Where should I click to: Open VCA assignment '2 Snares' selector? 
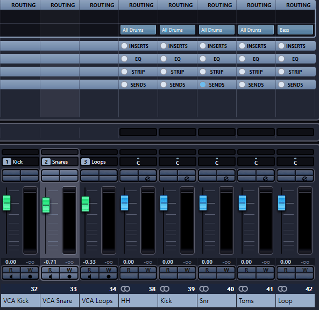click(x=60, y=162)
